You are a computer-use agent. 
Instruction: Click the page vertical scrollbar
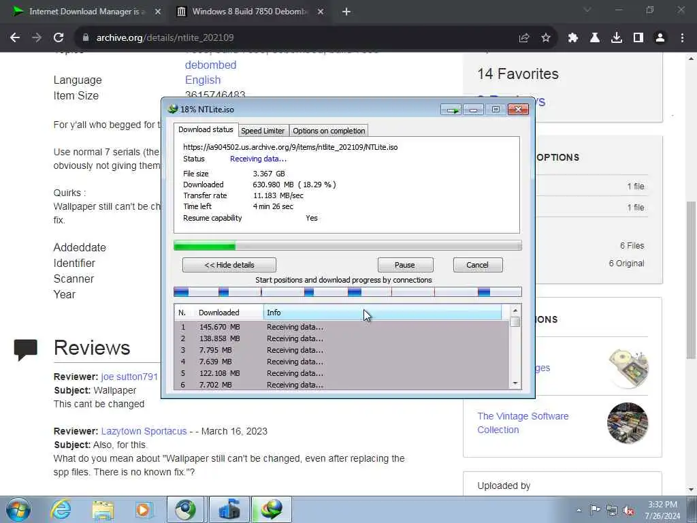coord(692,279)
